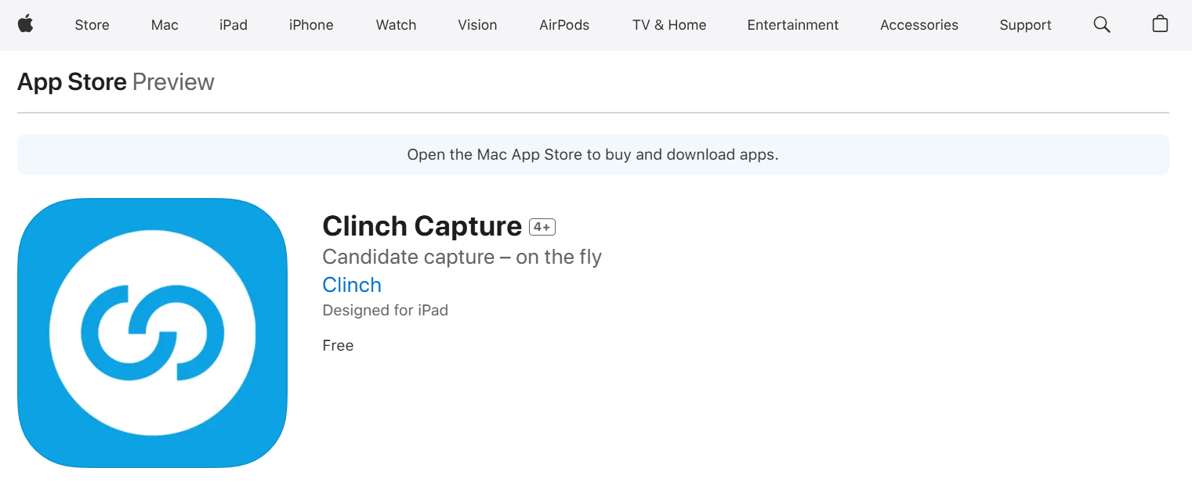
Task: Open the Support page link
Action: [1025, 25]
